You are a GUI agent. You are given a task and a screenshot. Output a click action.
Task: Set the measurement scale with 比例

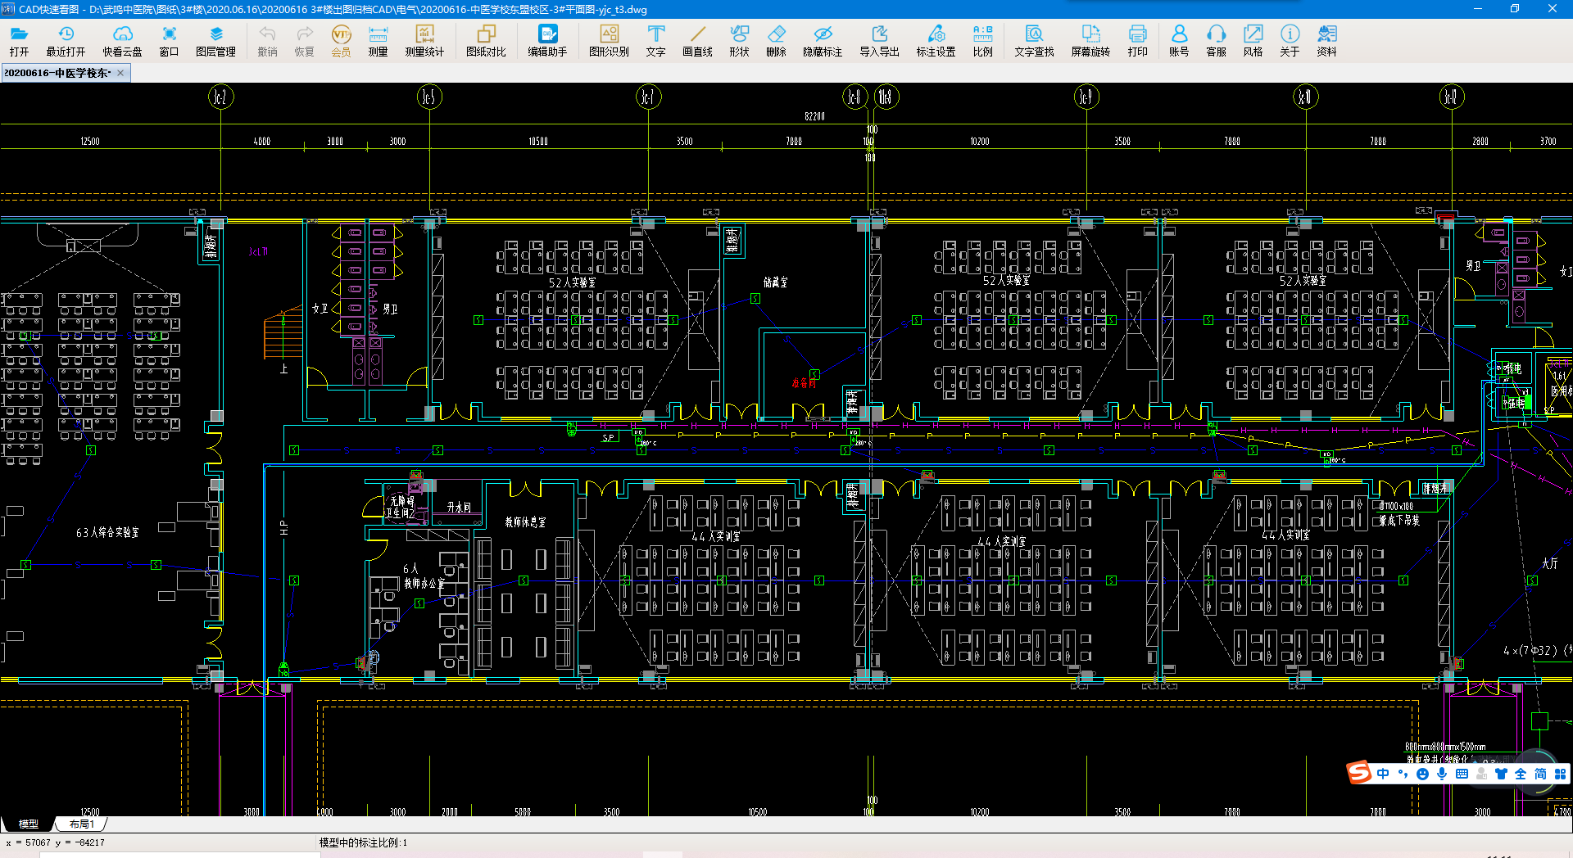pyautogui.click(x=982, y=41)
